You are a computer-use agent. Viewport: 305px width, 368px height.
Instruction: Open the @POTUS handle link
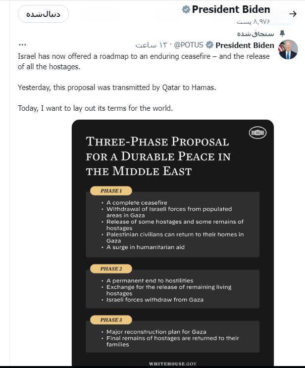point(189,45)
